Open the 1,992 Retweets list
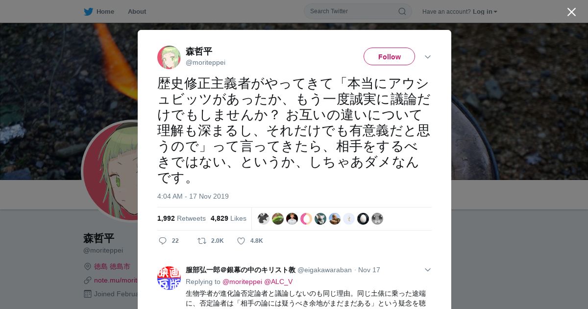 click(181, 218)
